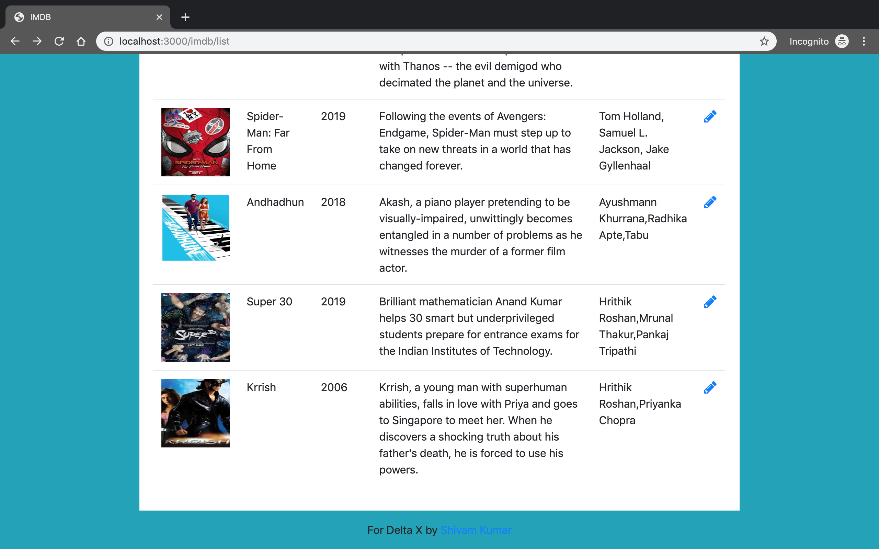Click the Krrish movie poster
Viewport: 879px width, 549px height.
pyautogui.click(x=195, y=413)
